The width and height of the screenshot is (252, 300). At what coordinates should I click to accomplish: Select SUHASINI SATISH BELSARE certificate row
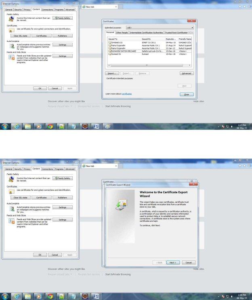point(149,51)
